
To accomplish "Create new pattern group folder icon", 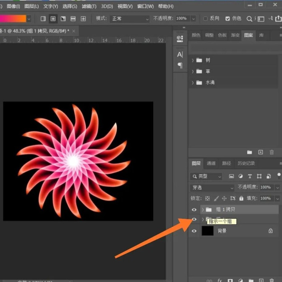I will [250, 152].
